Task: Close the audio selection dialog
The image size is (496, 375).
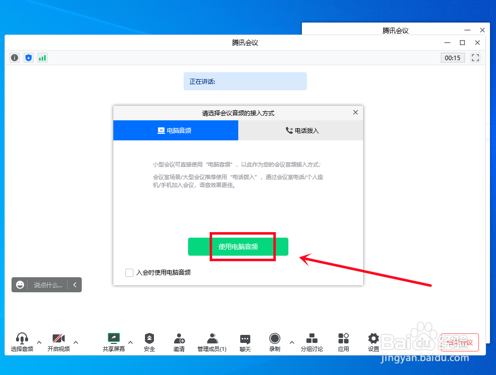Action: [356, 112]
